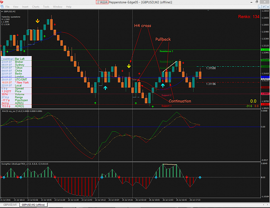
Task: Click the yellow down arrow above H4 cross candle
Action: tap(129, 66)
